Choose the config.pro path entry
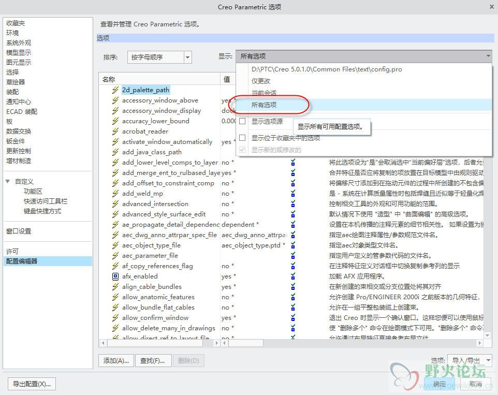This screenshot has width=498, height=395. [x=327, y=69]
